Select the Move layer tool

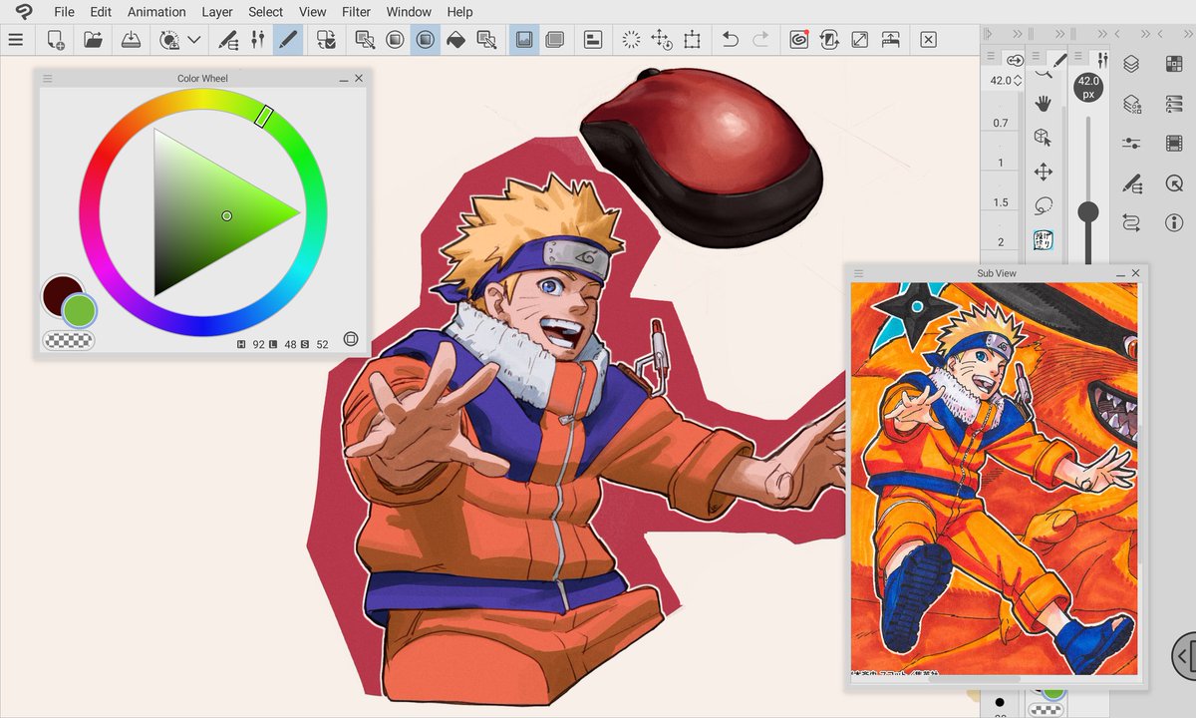point(1044,172)
